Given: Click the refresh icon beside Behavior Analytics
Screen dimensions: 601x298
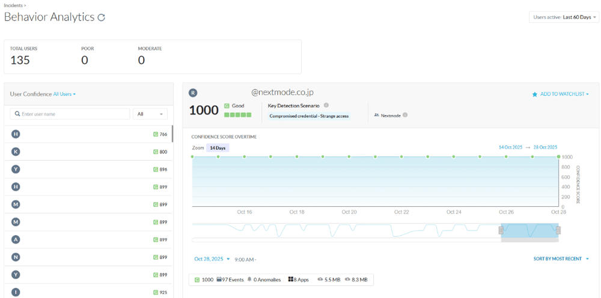Looking at the screenshot, I should pyautogui.click(x=102, y=17).
